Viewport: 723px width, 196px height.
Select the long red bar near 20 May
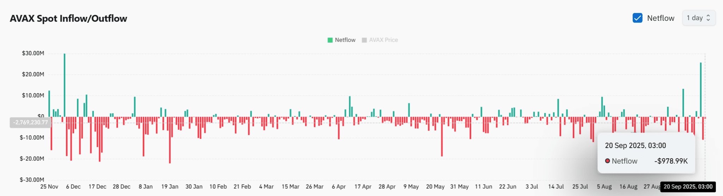442,137
